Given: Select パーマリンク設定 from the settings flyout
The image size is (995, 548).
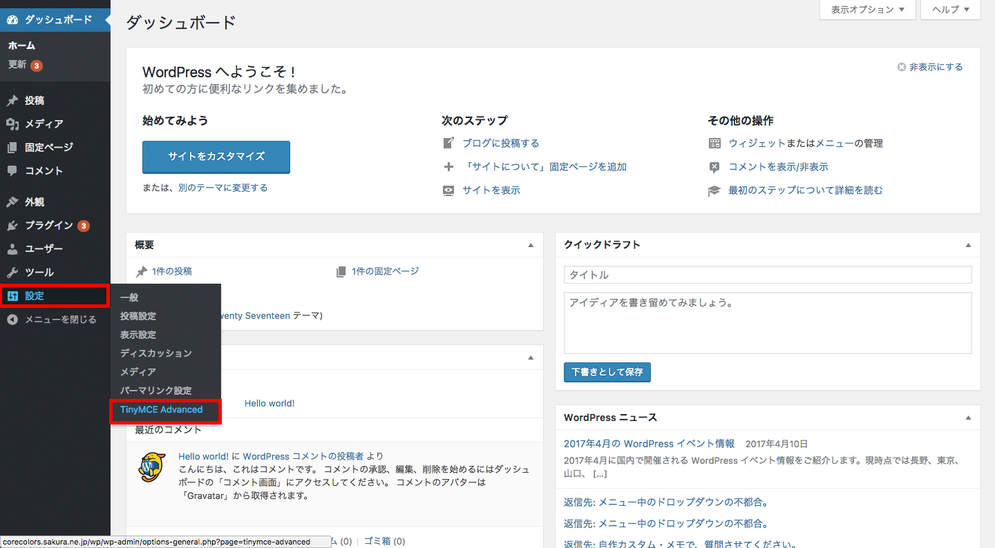Looking at the screenshot, I should click(x=156, y=391).
